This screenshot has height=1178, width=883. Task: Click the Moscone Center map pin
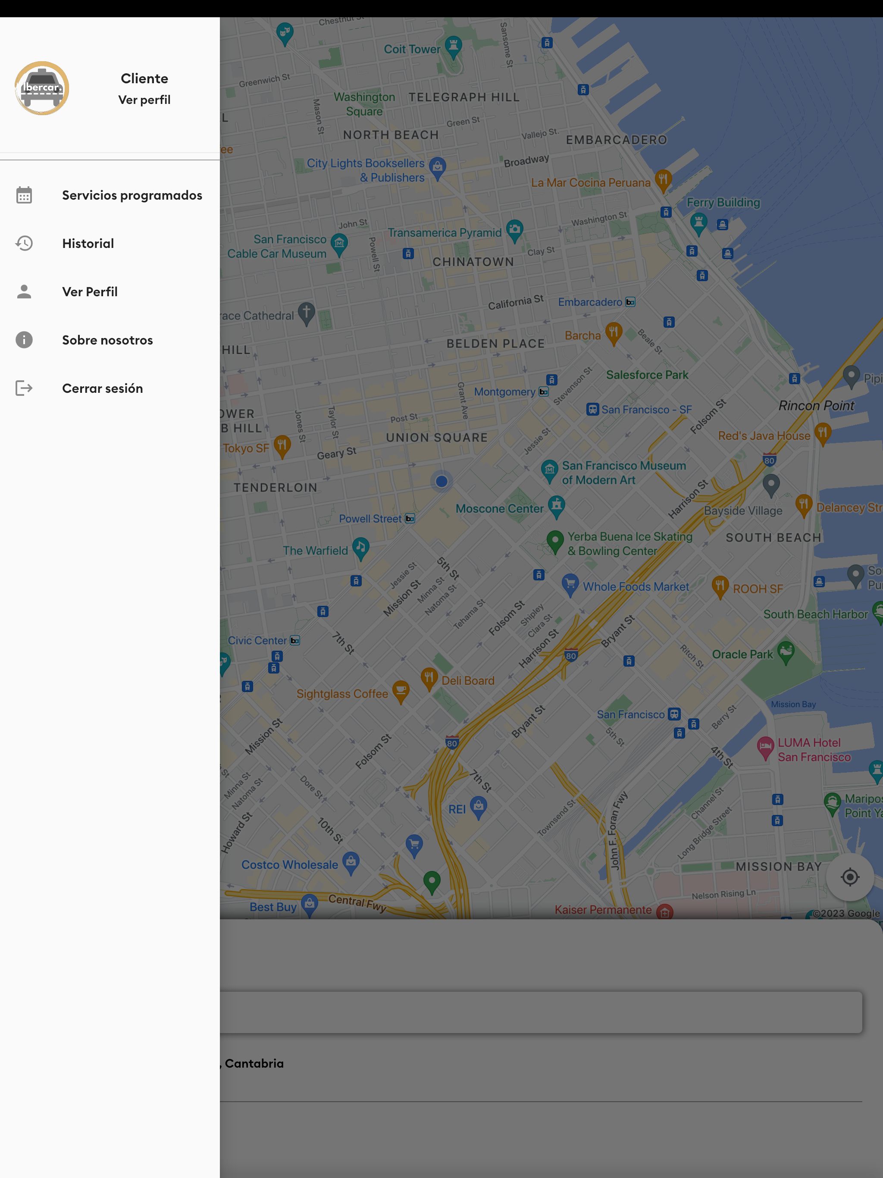(x=557, y=507)
